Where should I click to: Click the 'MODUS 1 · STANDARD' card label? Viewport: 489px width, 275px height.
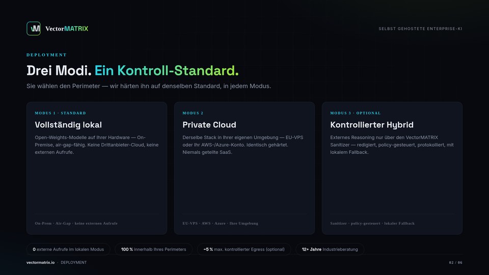point(60,113)
